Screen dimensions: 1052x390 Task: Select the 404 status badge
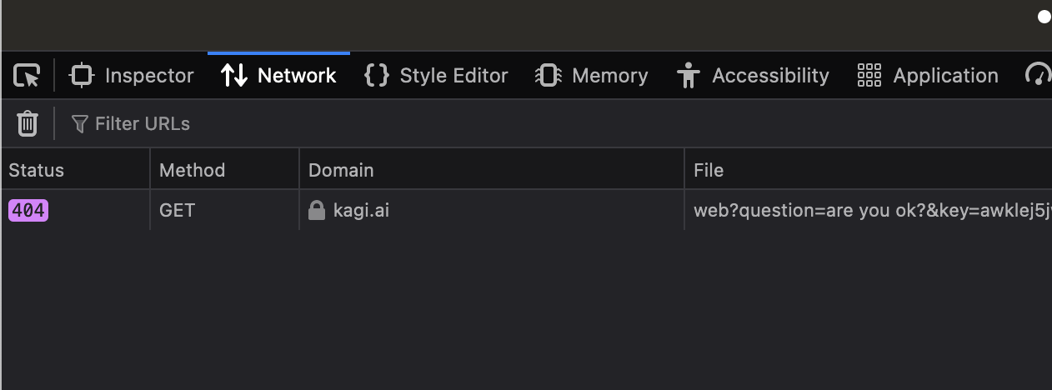[28, 211]
